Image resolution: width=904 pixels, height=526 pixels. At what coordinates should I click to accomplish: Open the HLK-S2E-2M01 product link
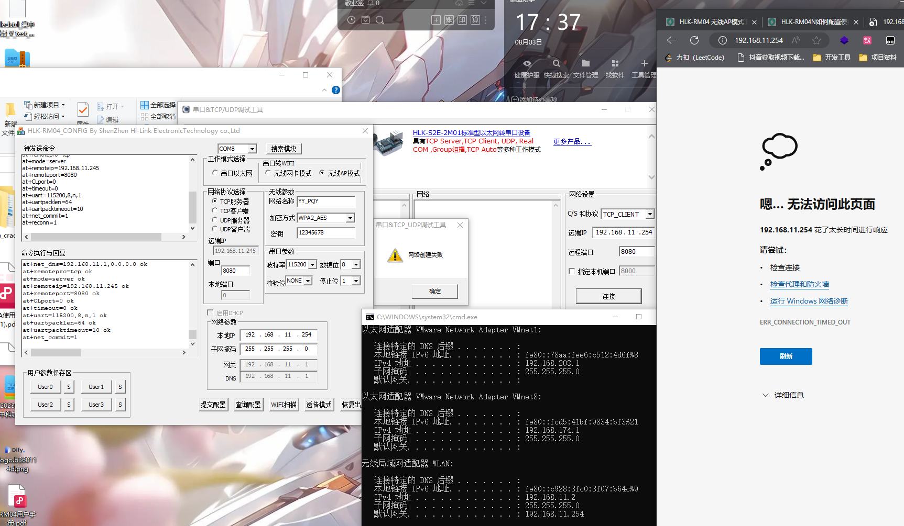(x=472, y=133)
